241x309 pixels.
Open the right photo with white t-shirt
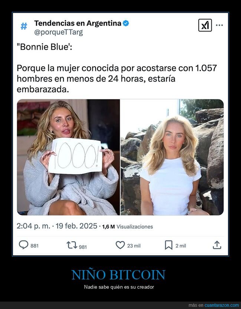click(x=172, y=157)
